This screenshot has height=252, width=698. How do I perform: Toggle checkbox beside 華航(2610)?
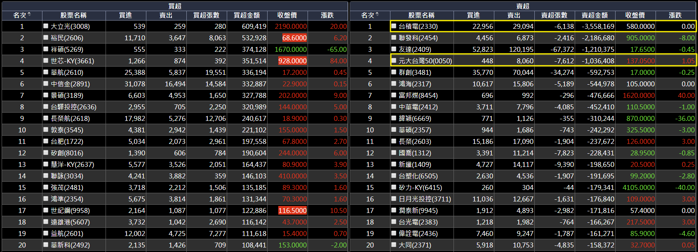pyautogui.click(x=46, y=72)
